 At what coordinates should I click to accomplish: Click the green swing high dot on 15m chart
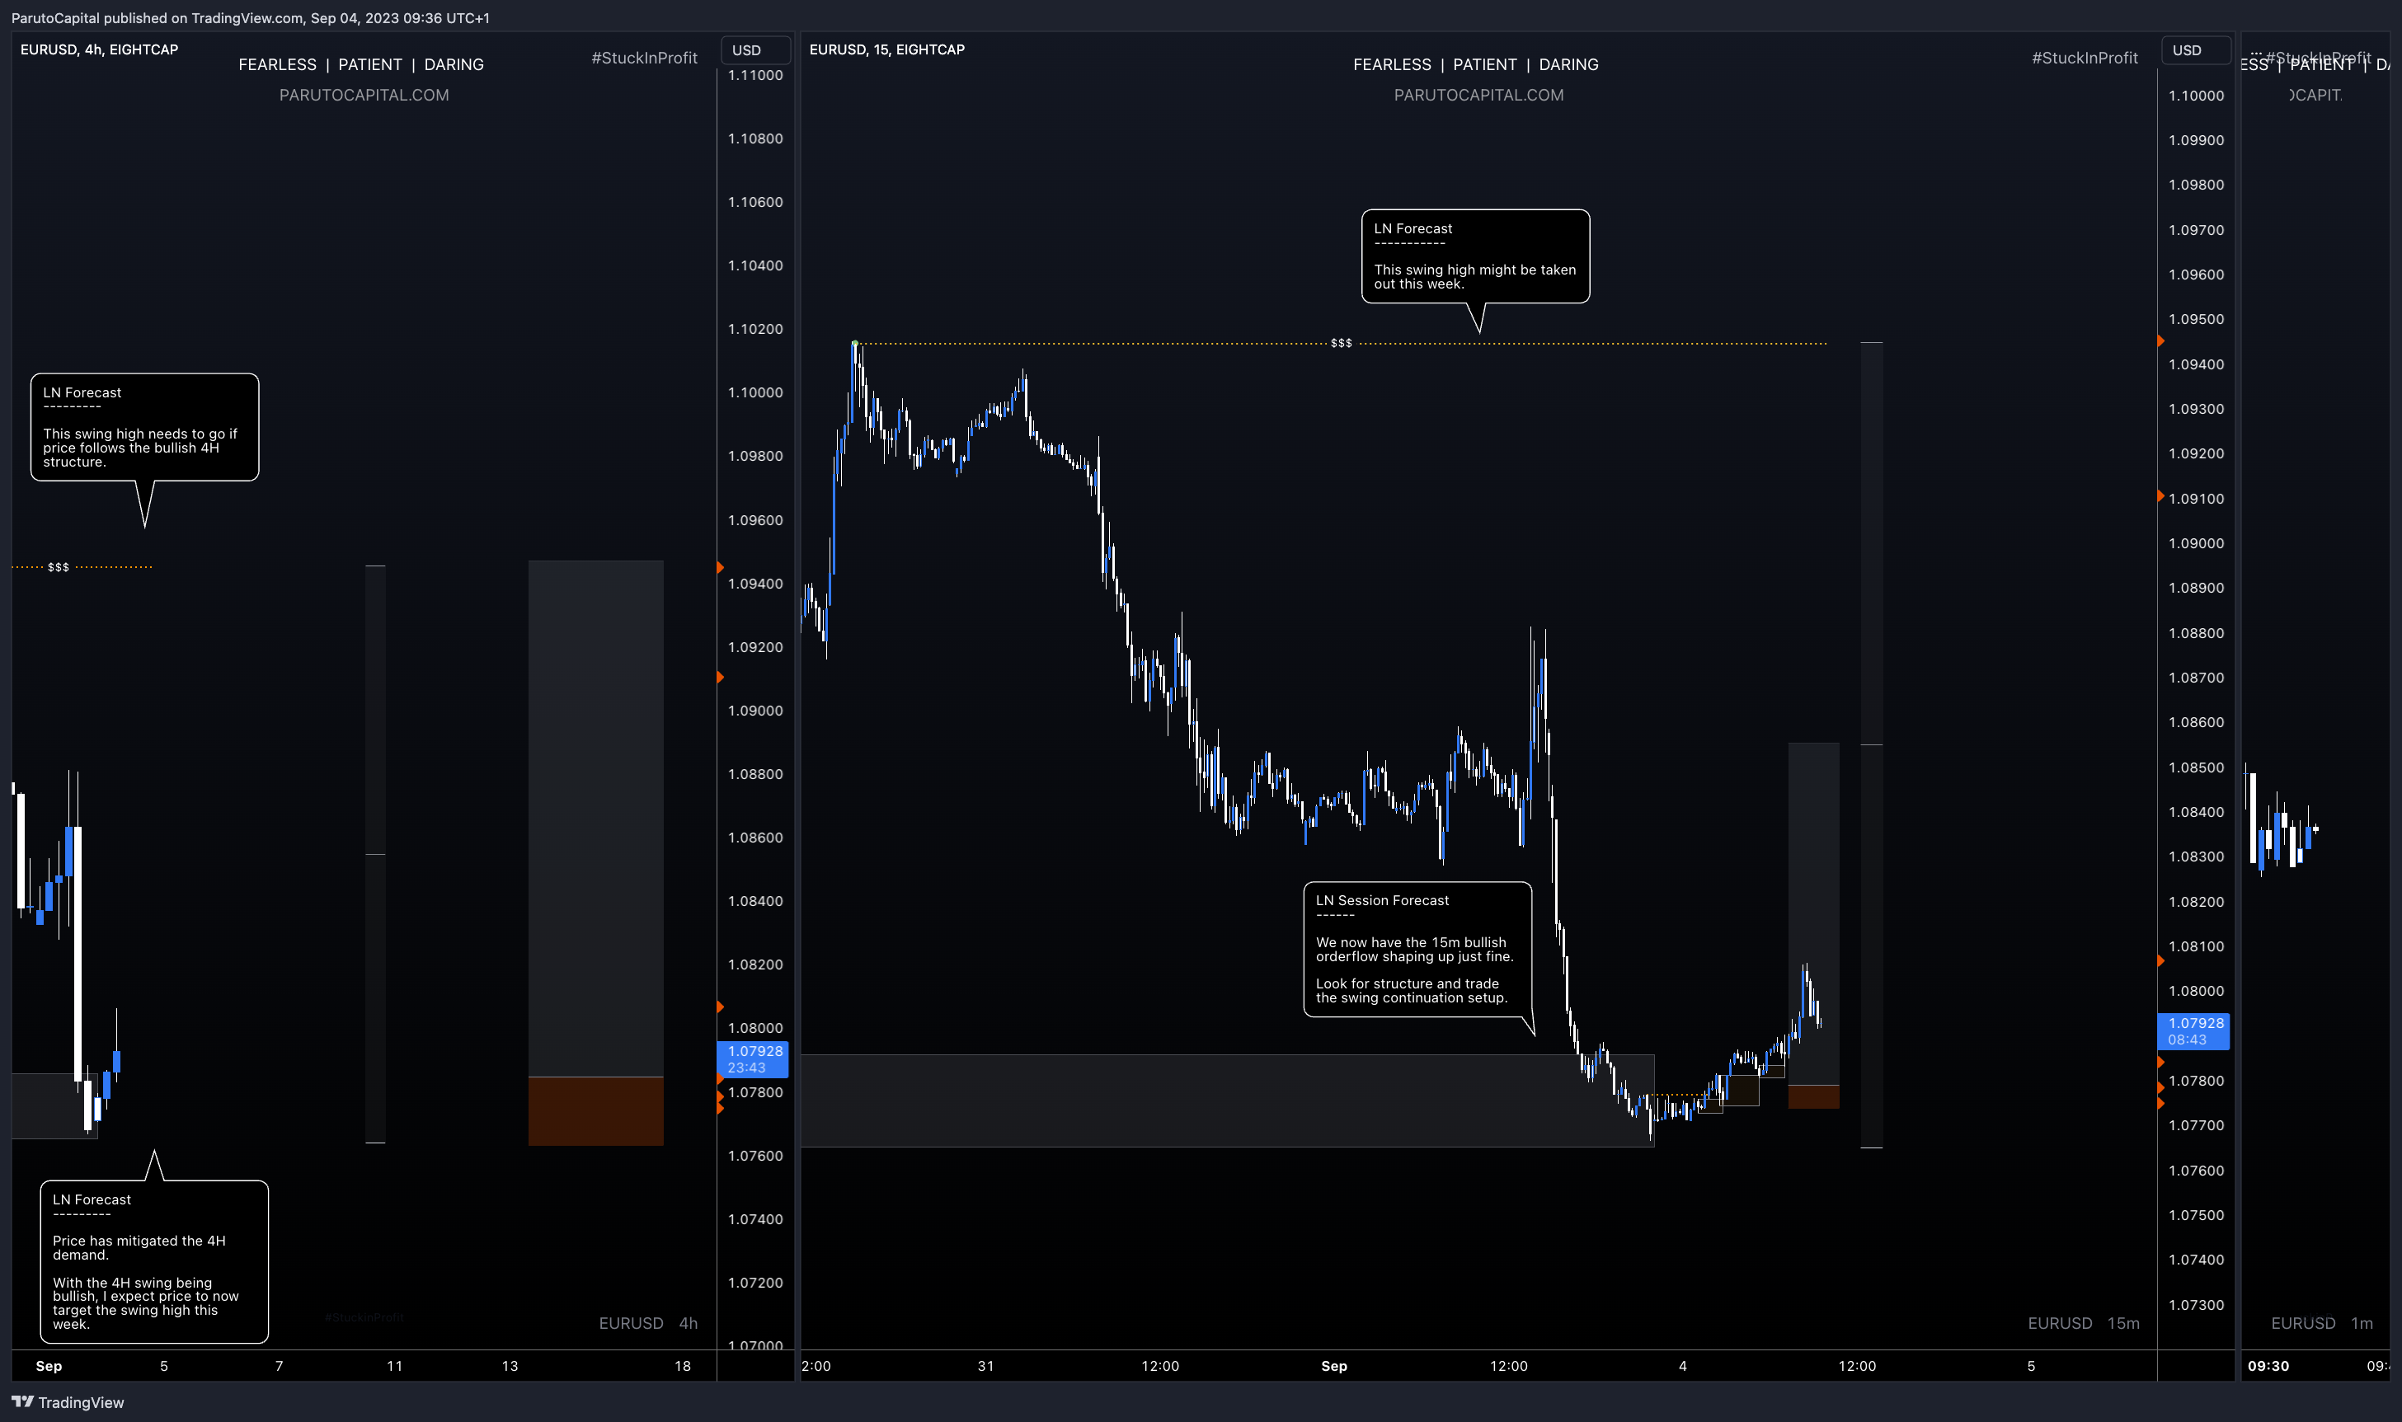(x=855, y=343)
